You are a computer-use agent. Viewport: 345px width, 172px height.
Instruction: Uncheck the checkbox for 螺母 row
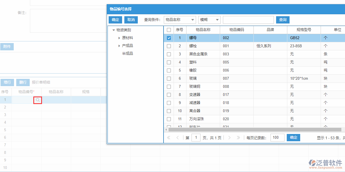coord(169,38)
